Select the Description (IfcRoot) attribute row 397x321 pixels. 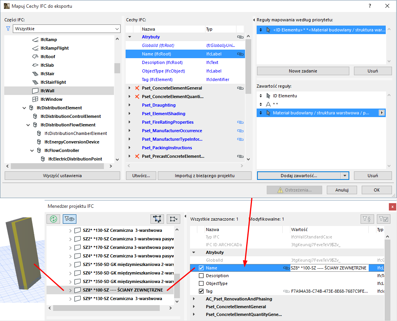(x=185, y=62)
